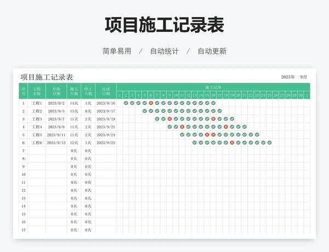Screen dimensions: 329x252
Task: Select the 13天 work days cell
Action: tap(74, 111)
